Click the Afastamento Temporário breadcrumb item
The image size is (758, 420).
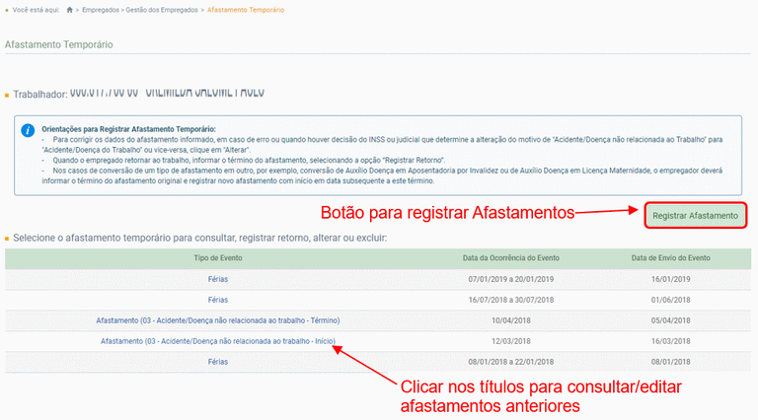pos(246,10)
